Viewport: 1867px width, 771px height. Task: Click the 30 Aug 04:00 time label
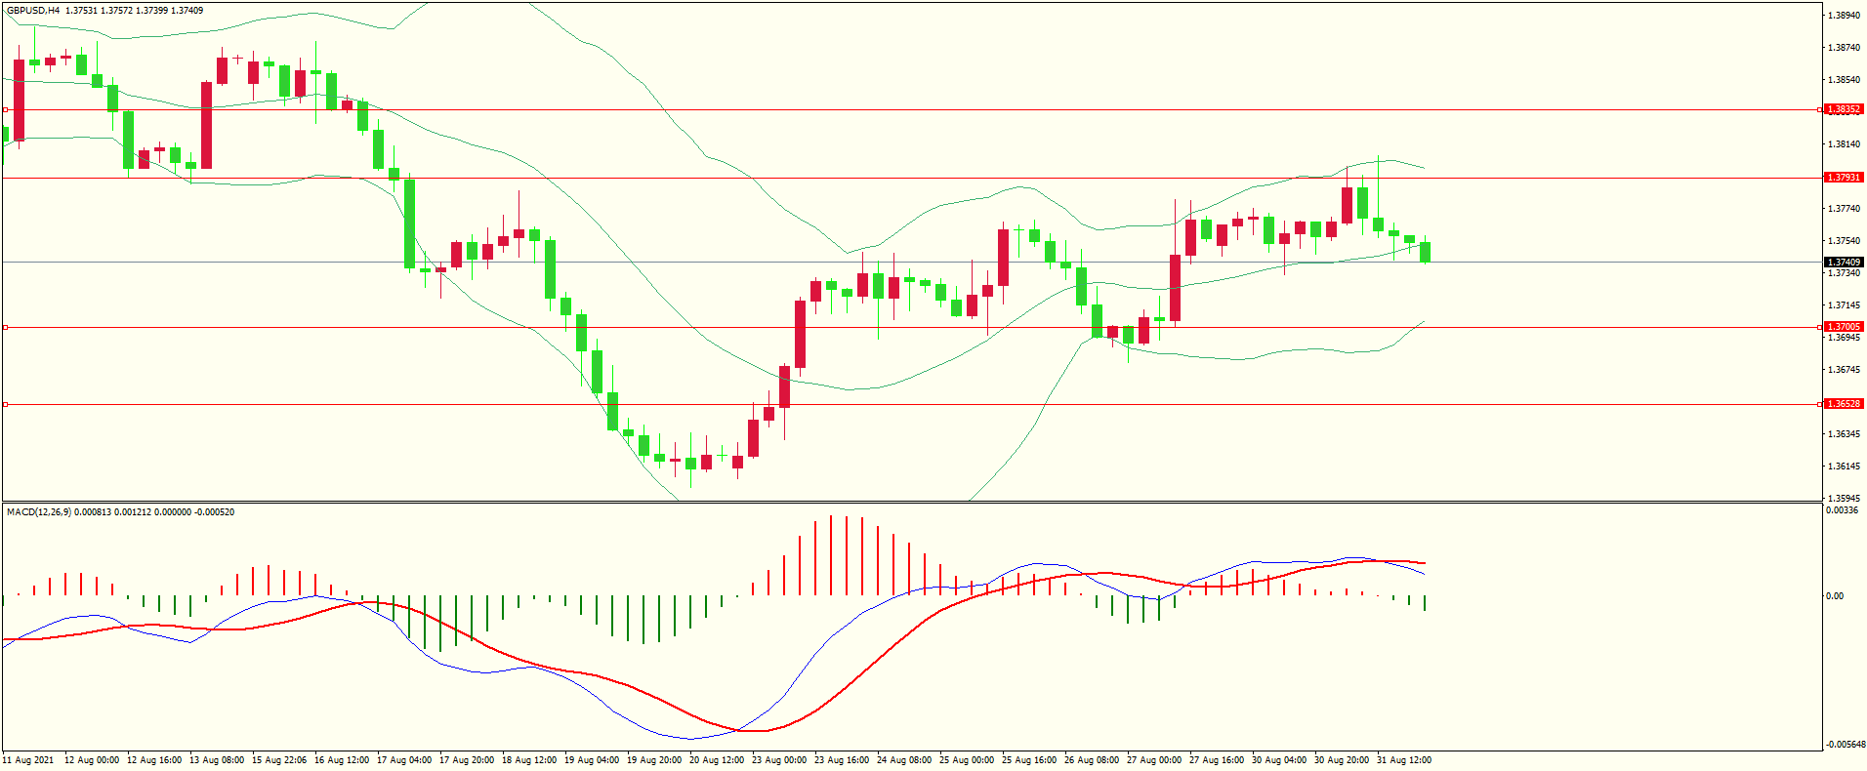click(1279, 760)
